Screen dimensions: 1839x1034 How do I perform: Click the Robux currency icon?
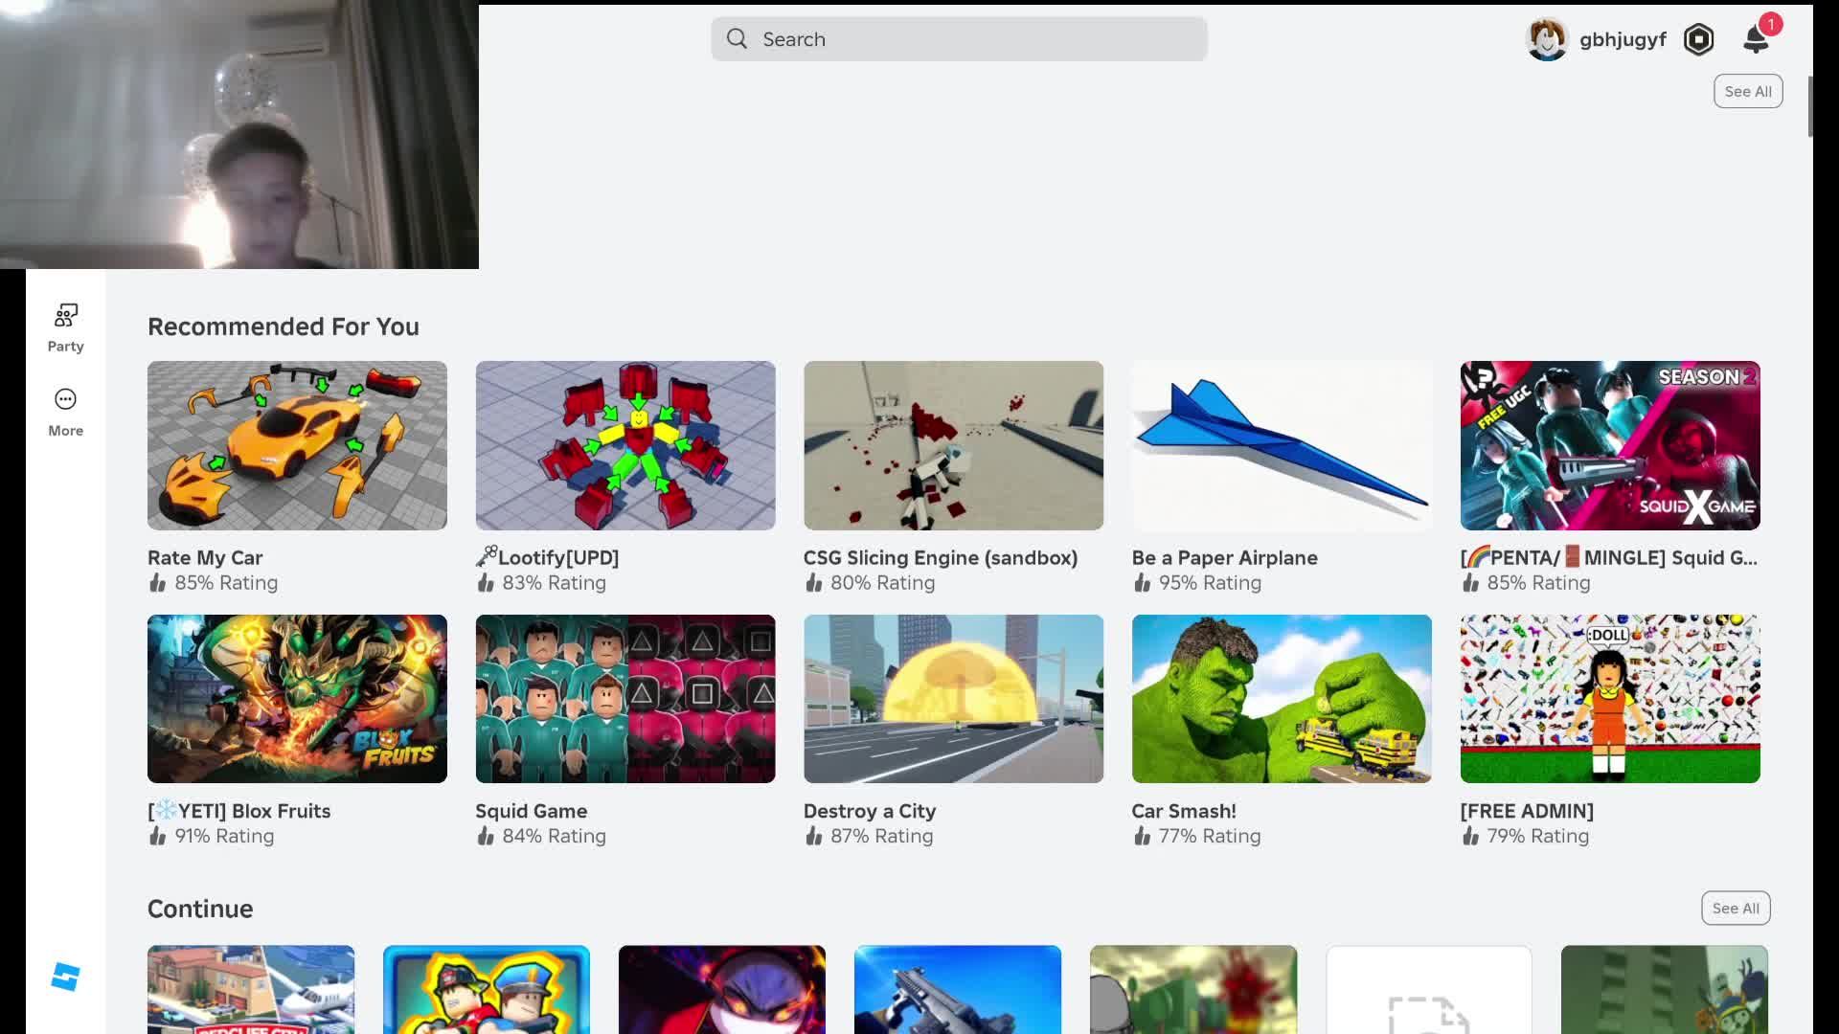coord(1698,39)
